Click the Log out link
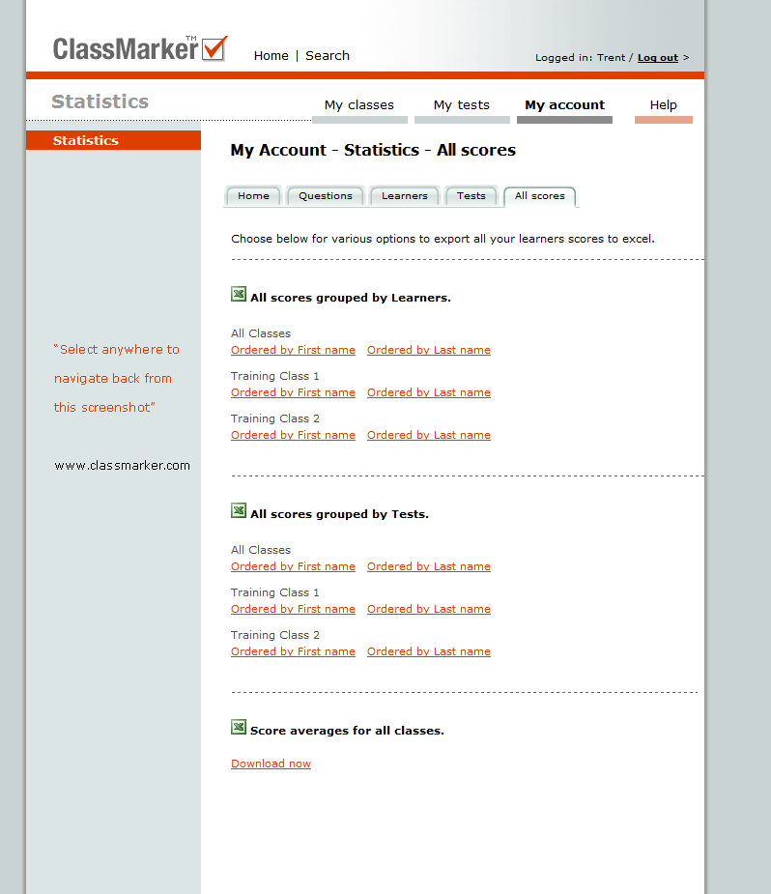The height and width of the screenshot is (894, 771). 658,58
